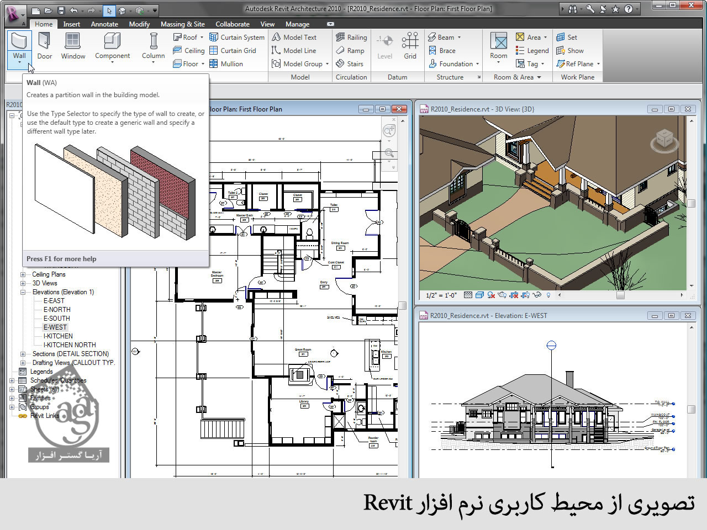Screen dimensions: 707x530
Task: Open the Manage ribbon tab
Action: point(297,24)
